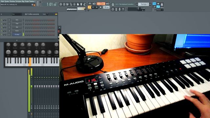The height and width of the screenshot is (118, 210).
Task: Start playback with the play button
Action: [93, 7]
